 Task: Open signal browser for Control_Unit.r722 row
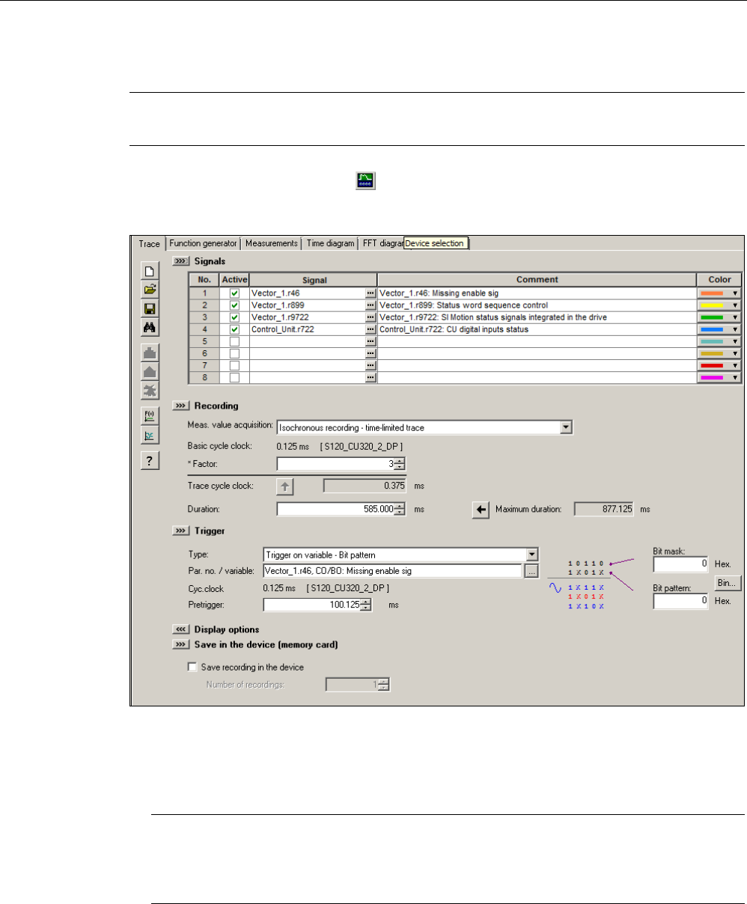[371, 330]
